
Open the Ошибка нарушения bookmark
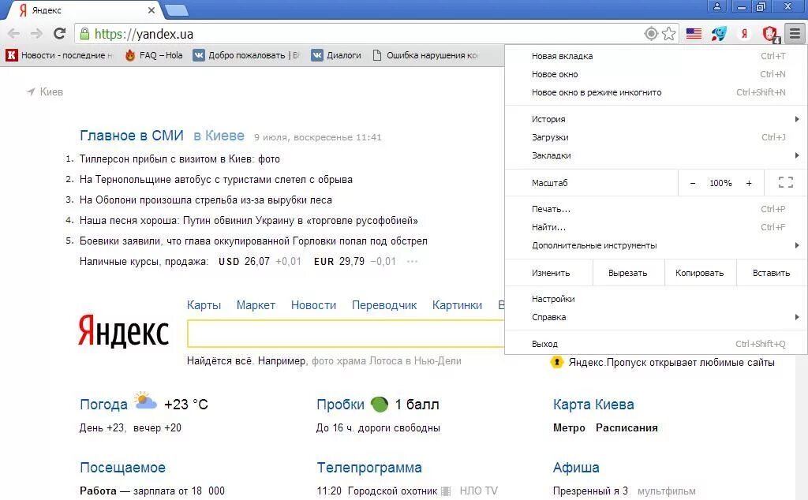(x=425, y=55)
